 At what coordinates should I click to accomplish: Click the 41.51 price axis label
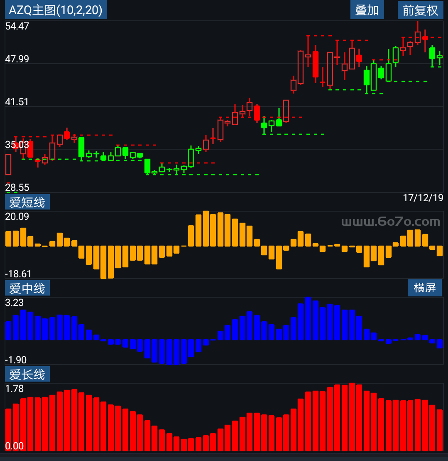click(17, 102)
